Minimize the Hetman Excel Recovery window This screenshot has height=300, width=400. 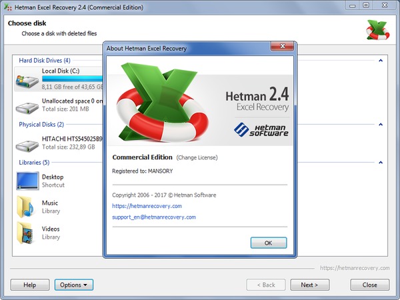pyautogui.click(x=353, y=5)
